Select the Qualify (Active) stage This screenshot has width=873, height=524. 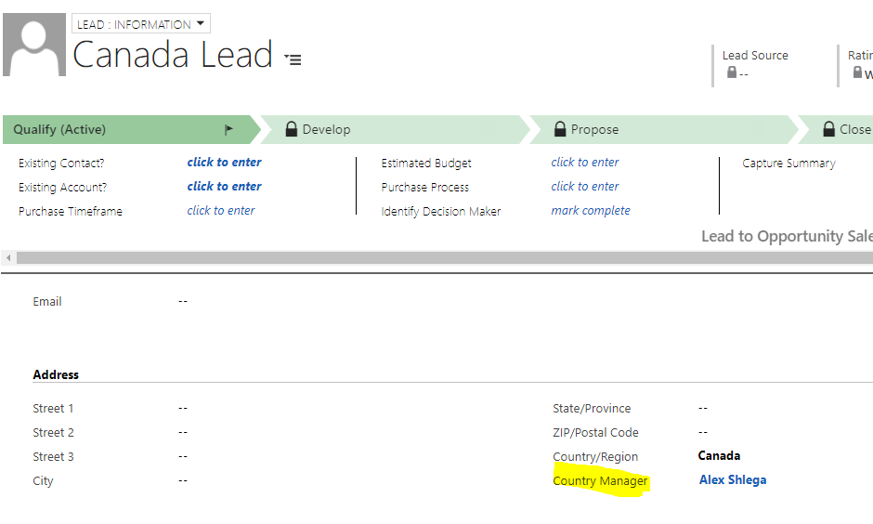[x=131, y=130]
